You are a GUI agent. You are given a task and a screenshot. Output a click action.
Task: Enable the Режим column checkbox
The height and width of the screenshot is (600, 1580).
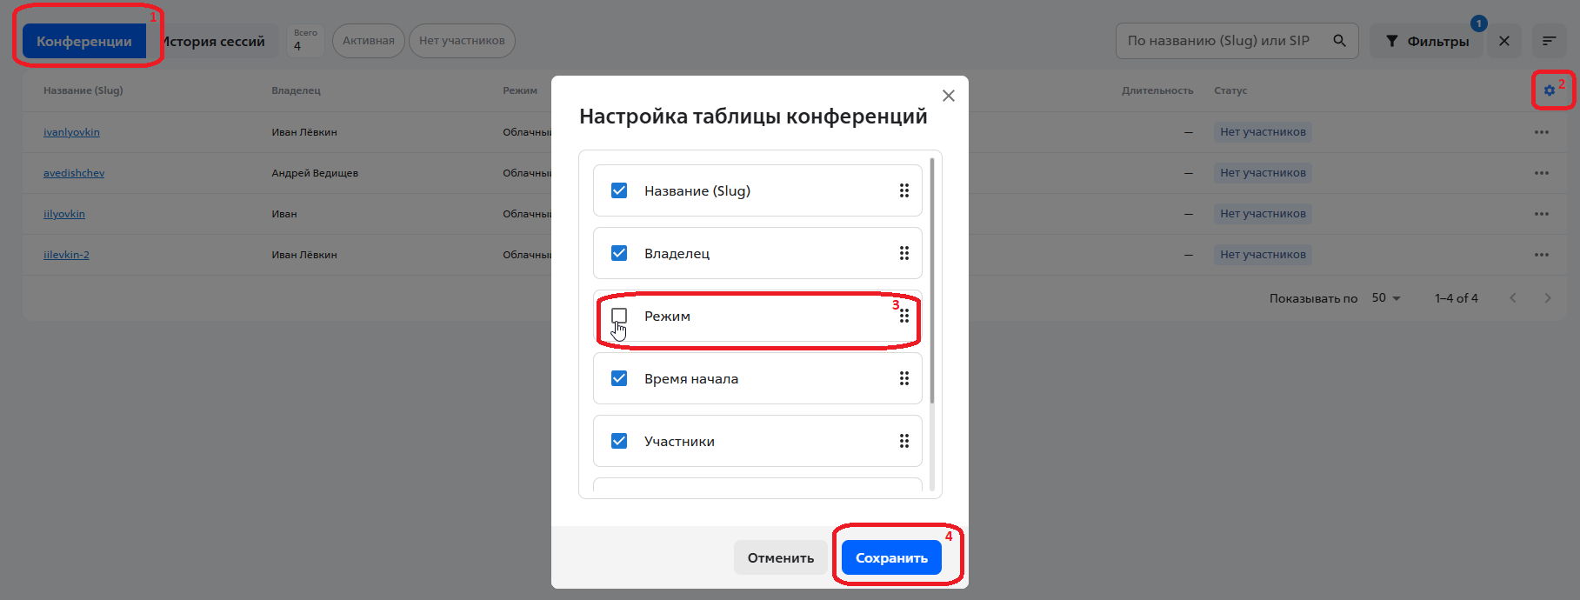[x=619, y=316]
